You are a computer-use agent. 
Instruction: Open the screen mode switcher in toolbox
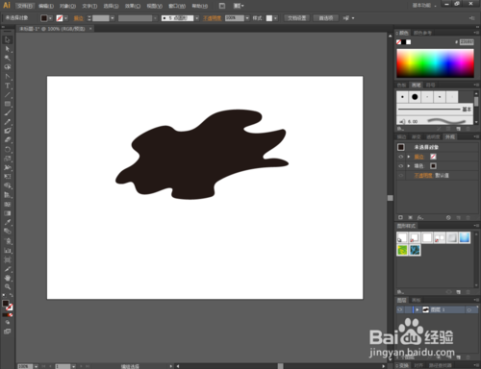(x=8, y=332)
